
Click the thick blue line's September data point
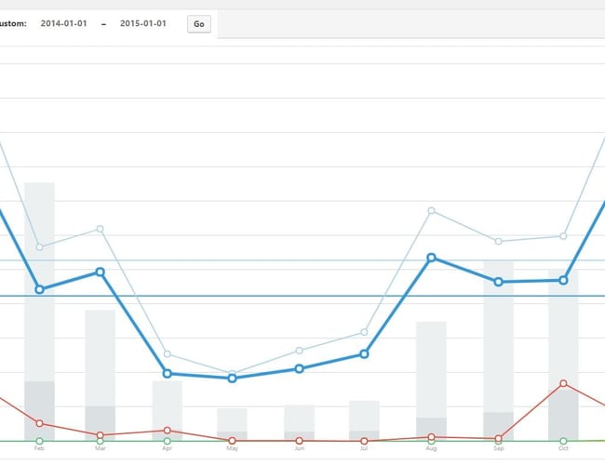(498, 282)
